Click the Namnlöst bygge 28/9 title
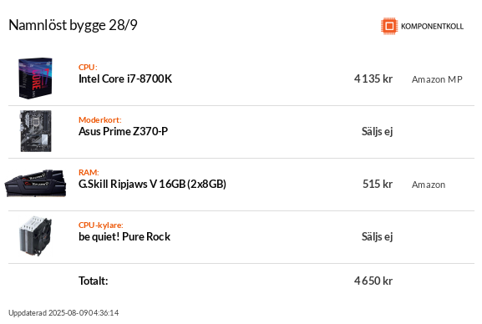Viewport: 482px width, 324px height. pos(73,25)
